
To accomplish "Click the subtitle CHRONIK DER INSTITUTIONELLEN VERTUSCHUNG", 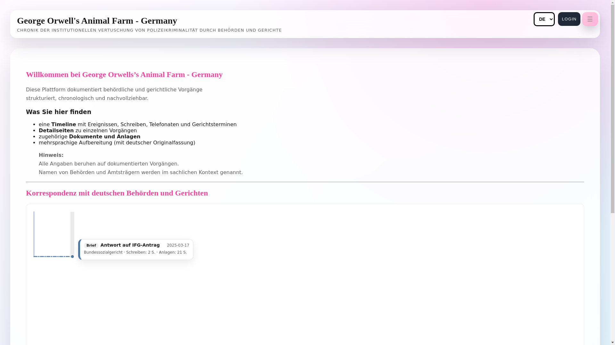I will (149, 30).
